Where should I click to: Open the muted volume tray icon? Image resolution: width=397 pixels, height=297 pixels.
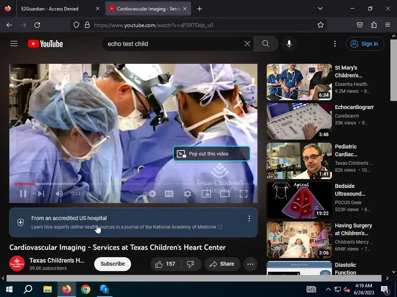[x=347, y=290]
